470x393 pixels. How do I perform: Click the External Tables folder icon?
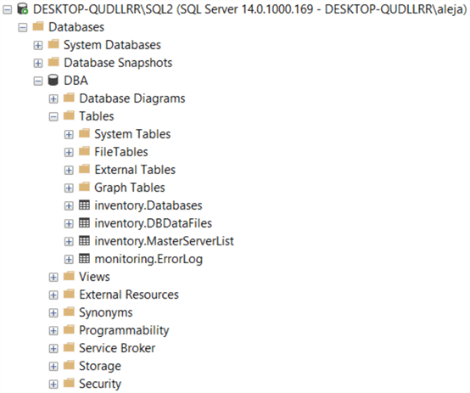coord(84,169)
